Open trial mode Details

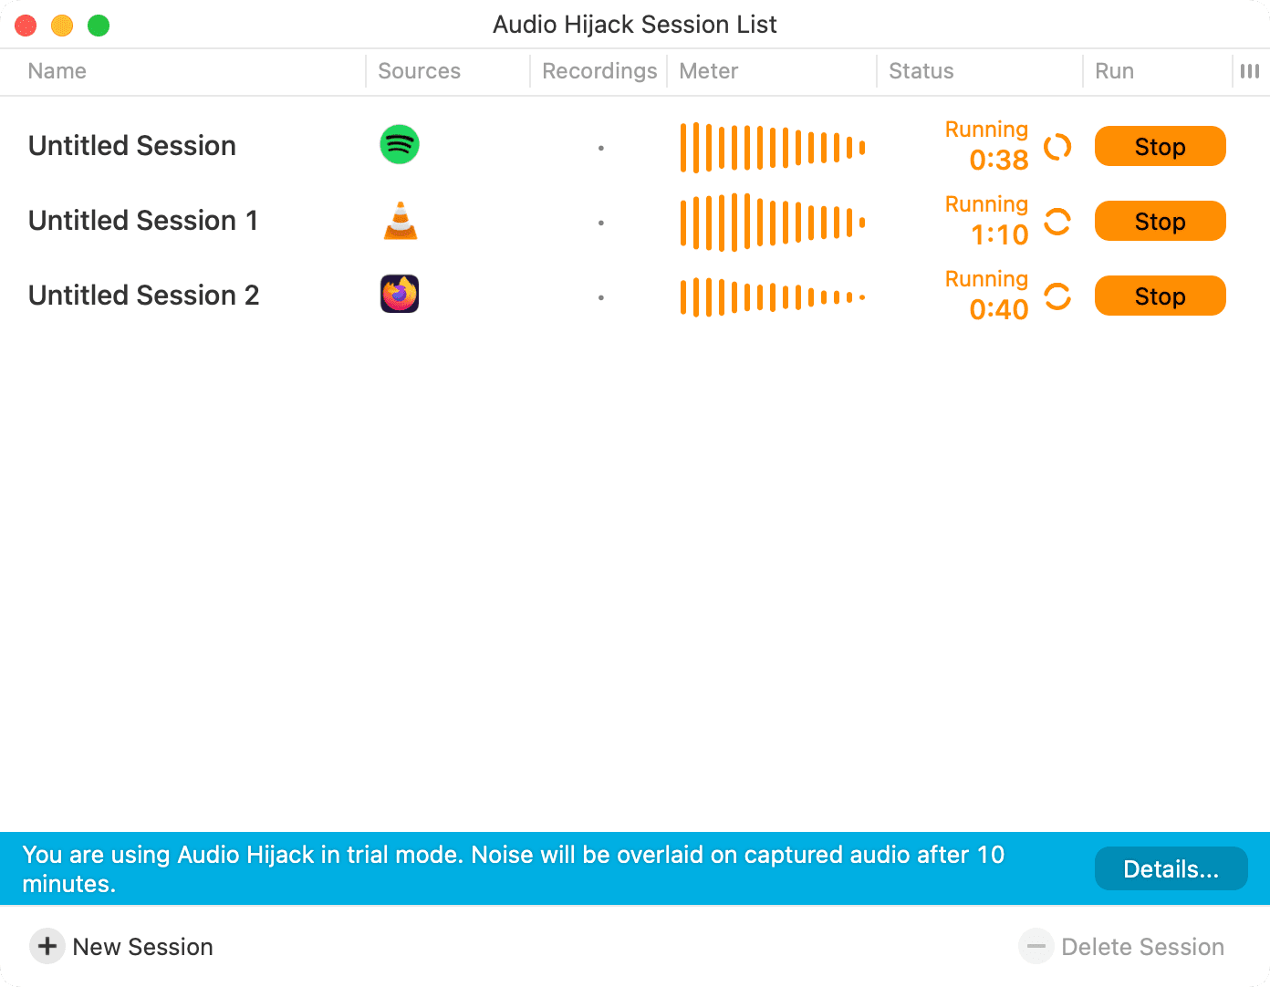1171,868
